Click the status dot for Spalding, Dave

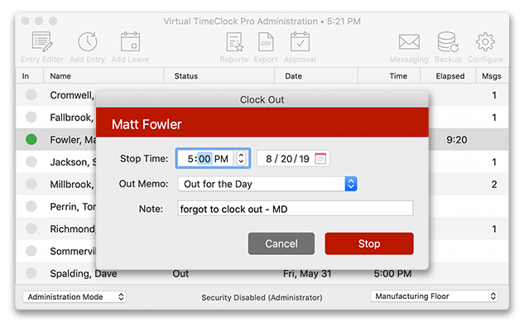31,273
